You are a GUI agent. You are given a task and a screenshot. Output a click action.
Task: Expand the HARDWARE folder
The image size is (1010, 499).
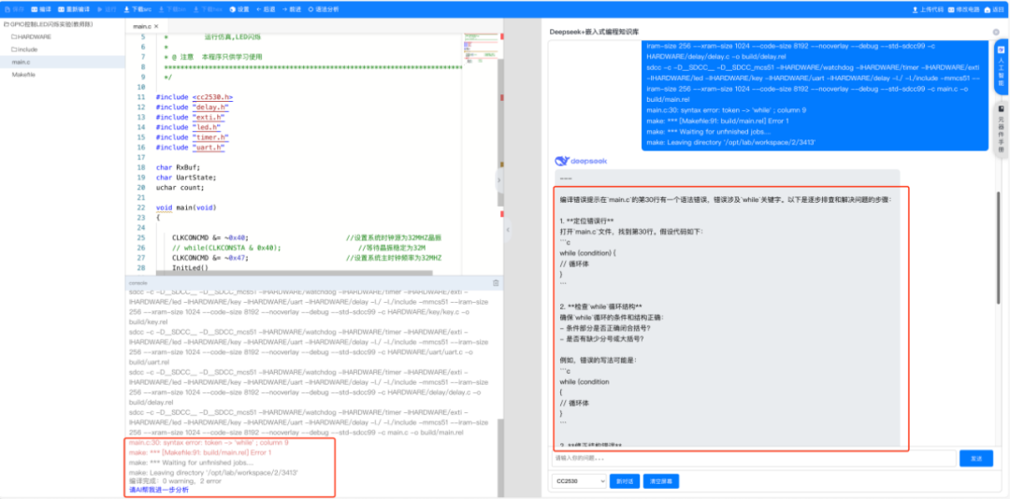click(31, 36)
